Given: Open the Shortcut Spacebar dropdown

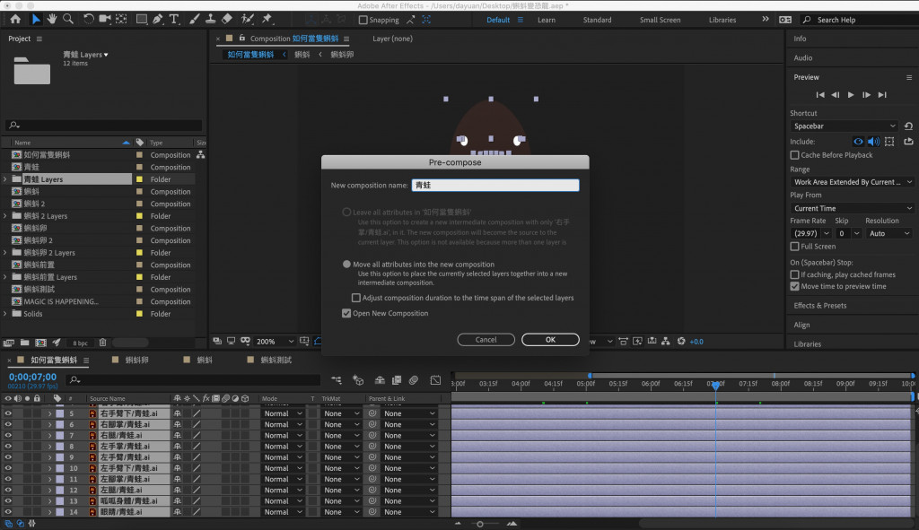Looking at the screenshot, I should pos(844,126).
